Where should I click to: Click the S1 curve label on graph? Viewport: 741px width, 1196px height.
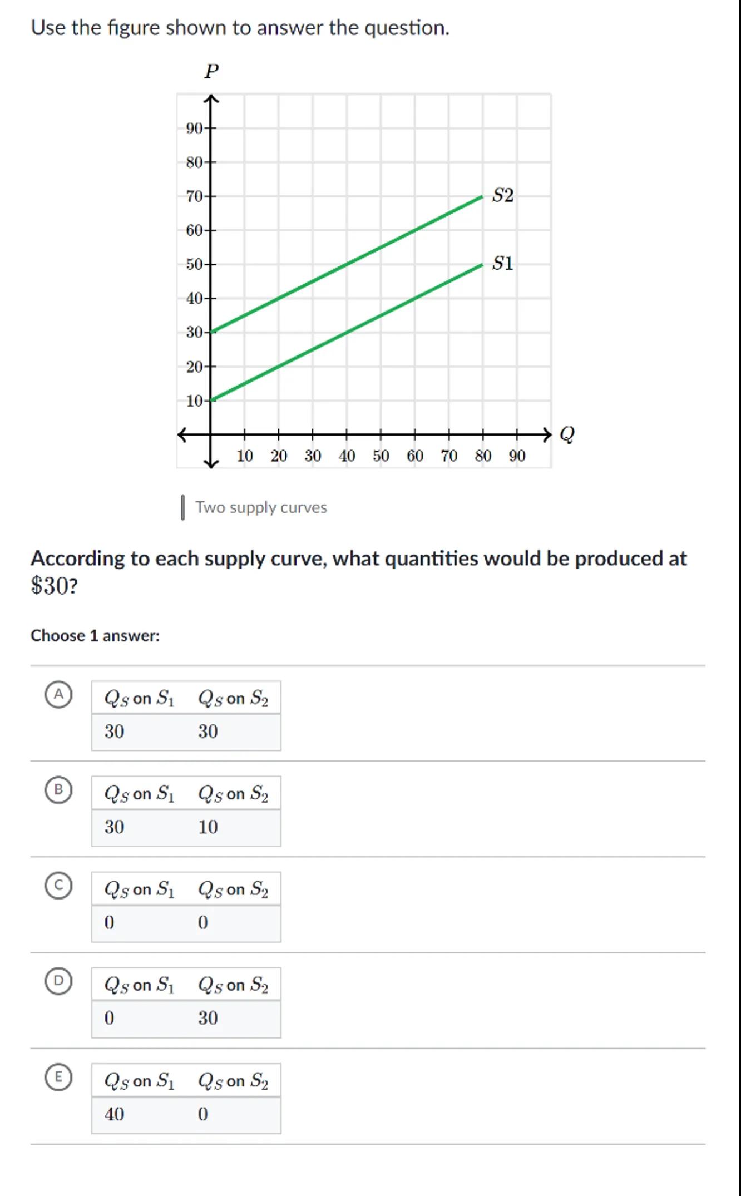tap(503, 263)
